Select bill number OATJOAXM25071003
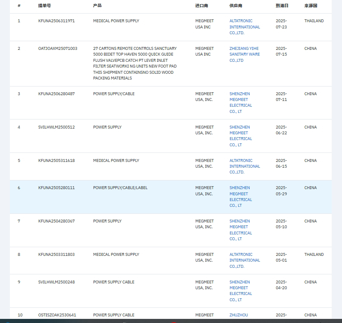Image resolution: width=342 pixels, height=323 pixels. 58,49
